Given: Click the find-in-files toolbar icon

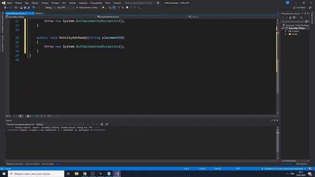Looking at the screenshot, I should click(x=103, y=8).
